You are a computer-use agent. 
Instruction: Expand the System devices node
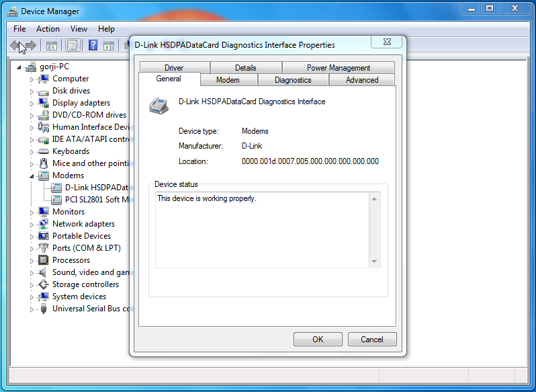pyautogui.click(x=32, y=297)
